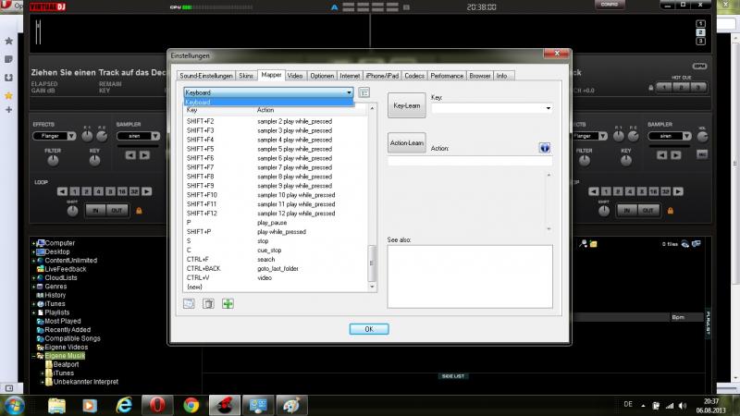This screenshot has width=740, height=416.
Task: Select the SHIFT+F5 sampler mapping row
Action: (275, 149)
